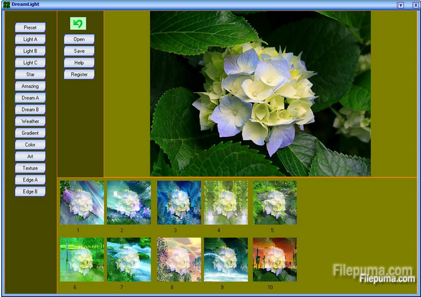Image resolution: width=421 pixels, height=297 pixels.
Task: Choose the Star effect category
Action: pyautogui.click(x=30, y=74)
